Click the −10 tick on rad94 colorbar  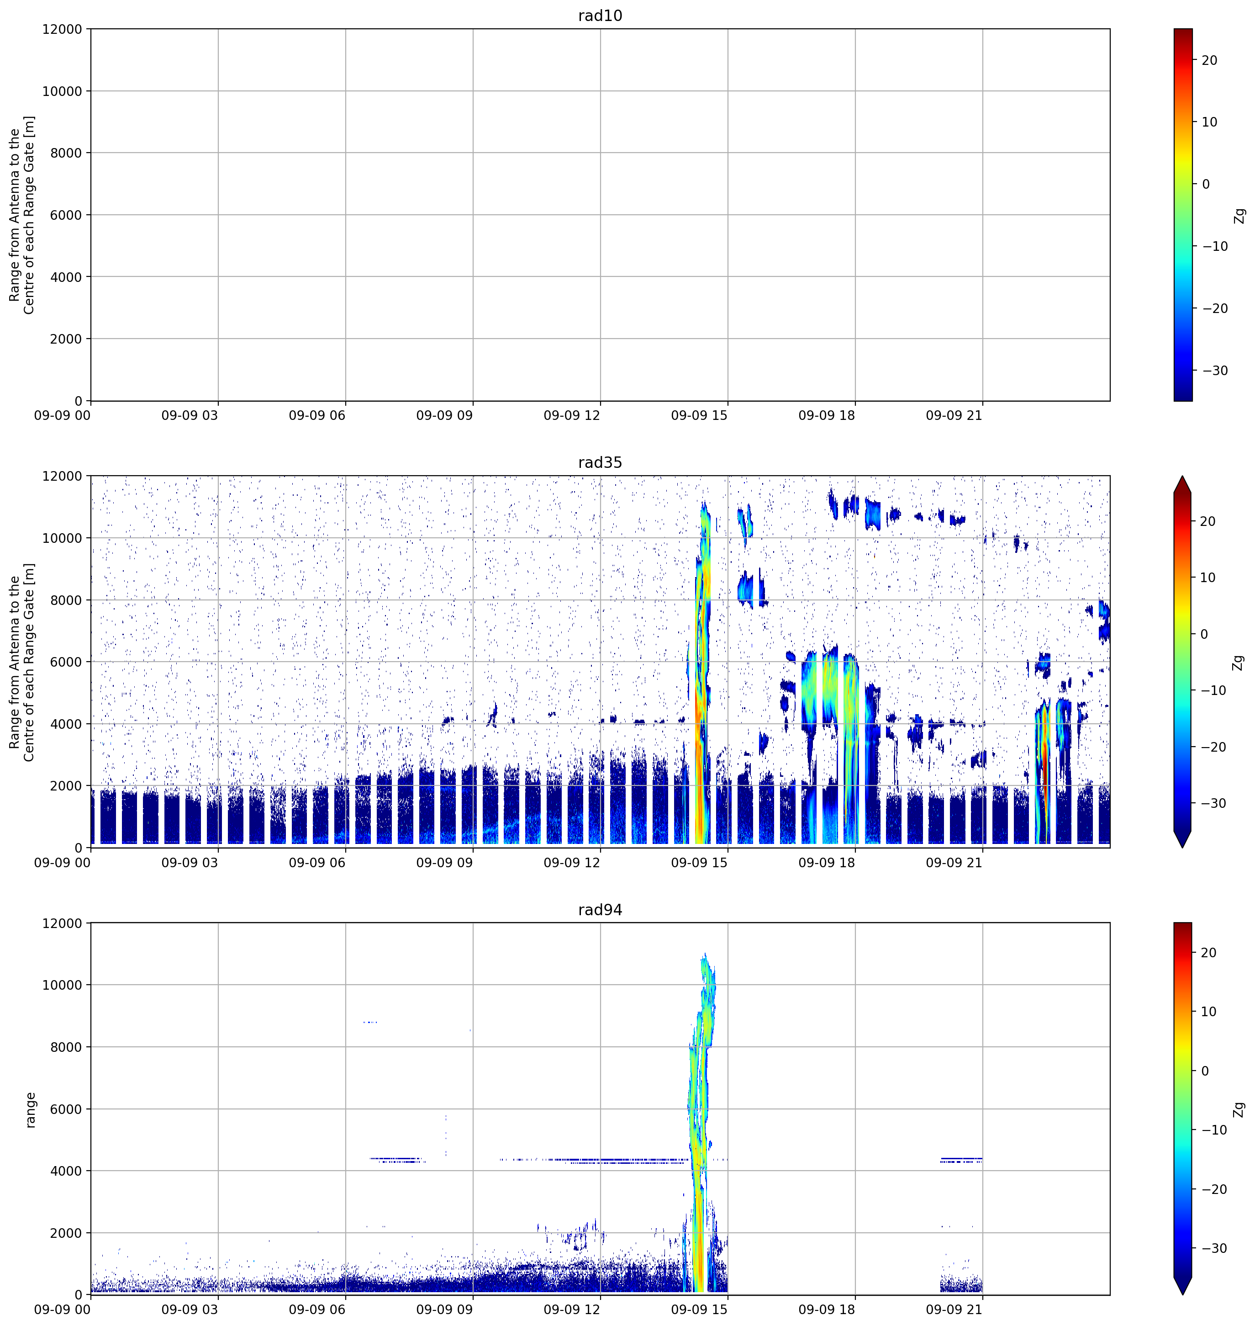[1213, 1130]
